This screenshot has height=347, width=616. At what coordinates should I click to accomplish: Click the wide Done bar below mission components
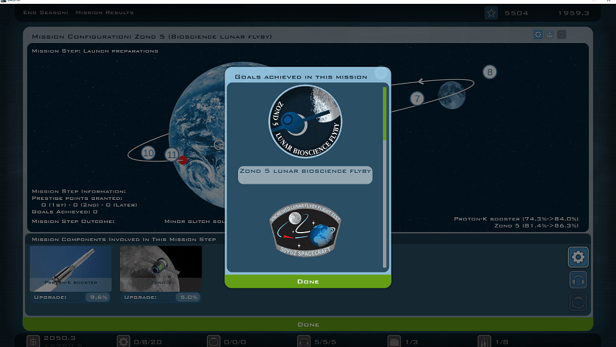pos(307,324)
